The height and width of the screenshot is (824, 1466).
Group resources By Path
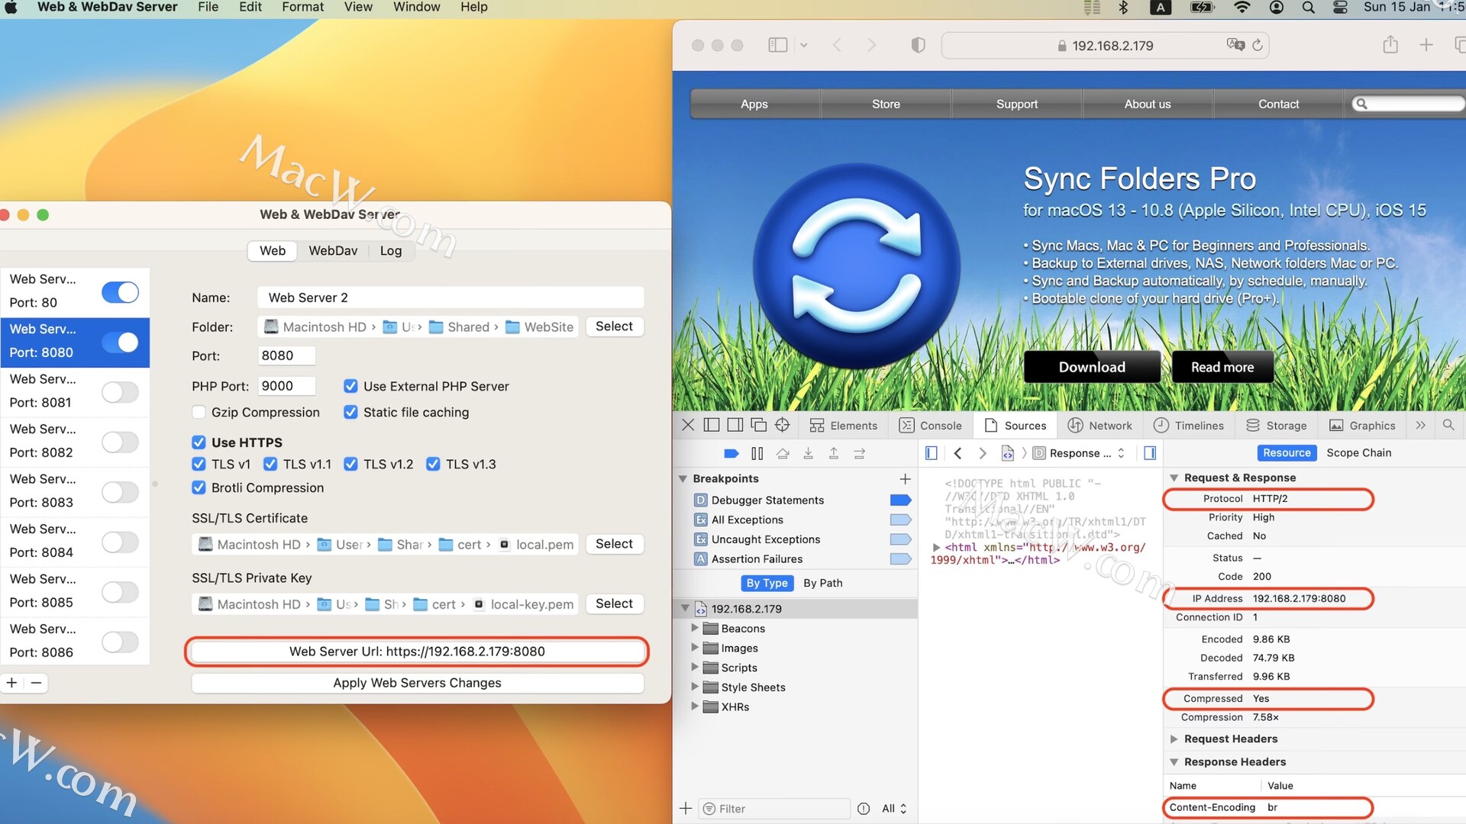[823, 583]
